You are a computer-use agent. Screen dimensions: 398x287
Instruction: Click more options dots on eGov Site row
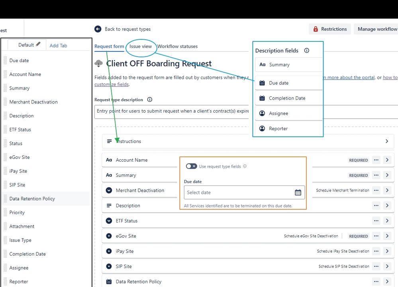[x=376, y=236]
